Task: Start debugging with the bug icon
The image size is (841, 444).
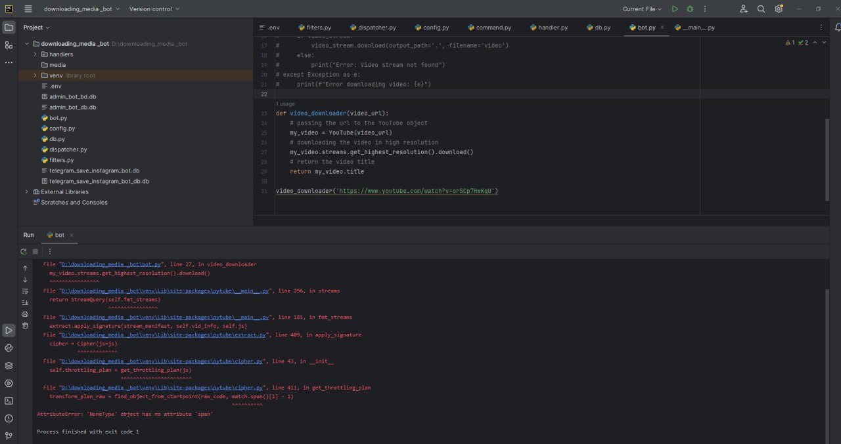Action: [x=690, y=9]
